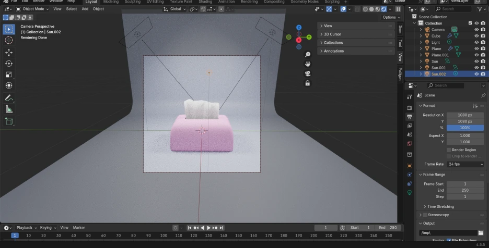Select the Rotate tool
489x248 pixels.
click(x=9, y=63)
